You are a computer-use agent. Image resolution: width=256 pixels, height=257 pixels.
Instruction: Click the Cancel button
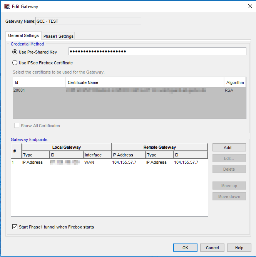212,248
